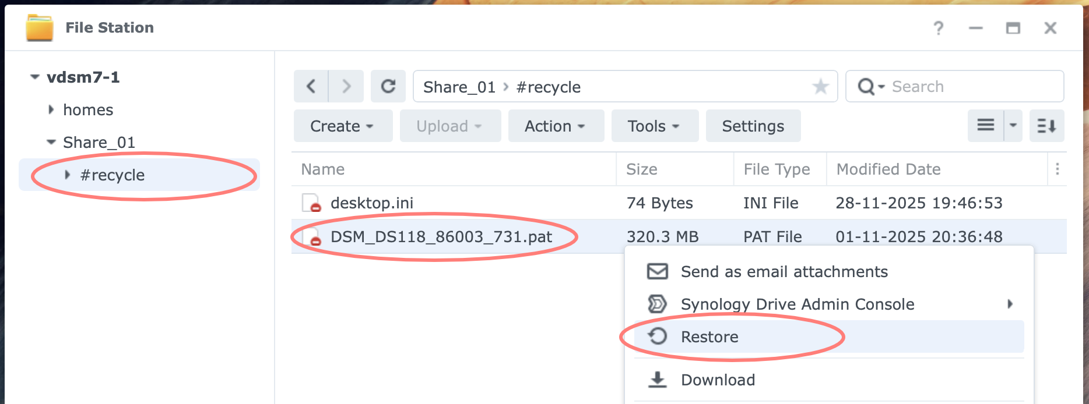This screenshot has width=1089, height=404.
Task: Click the DSM_DS118 pat file icon
Action: pos(311,236)
